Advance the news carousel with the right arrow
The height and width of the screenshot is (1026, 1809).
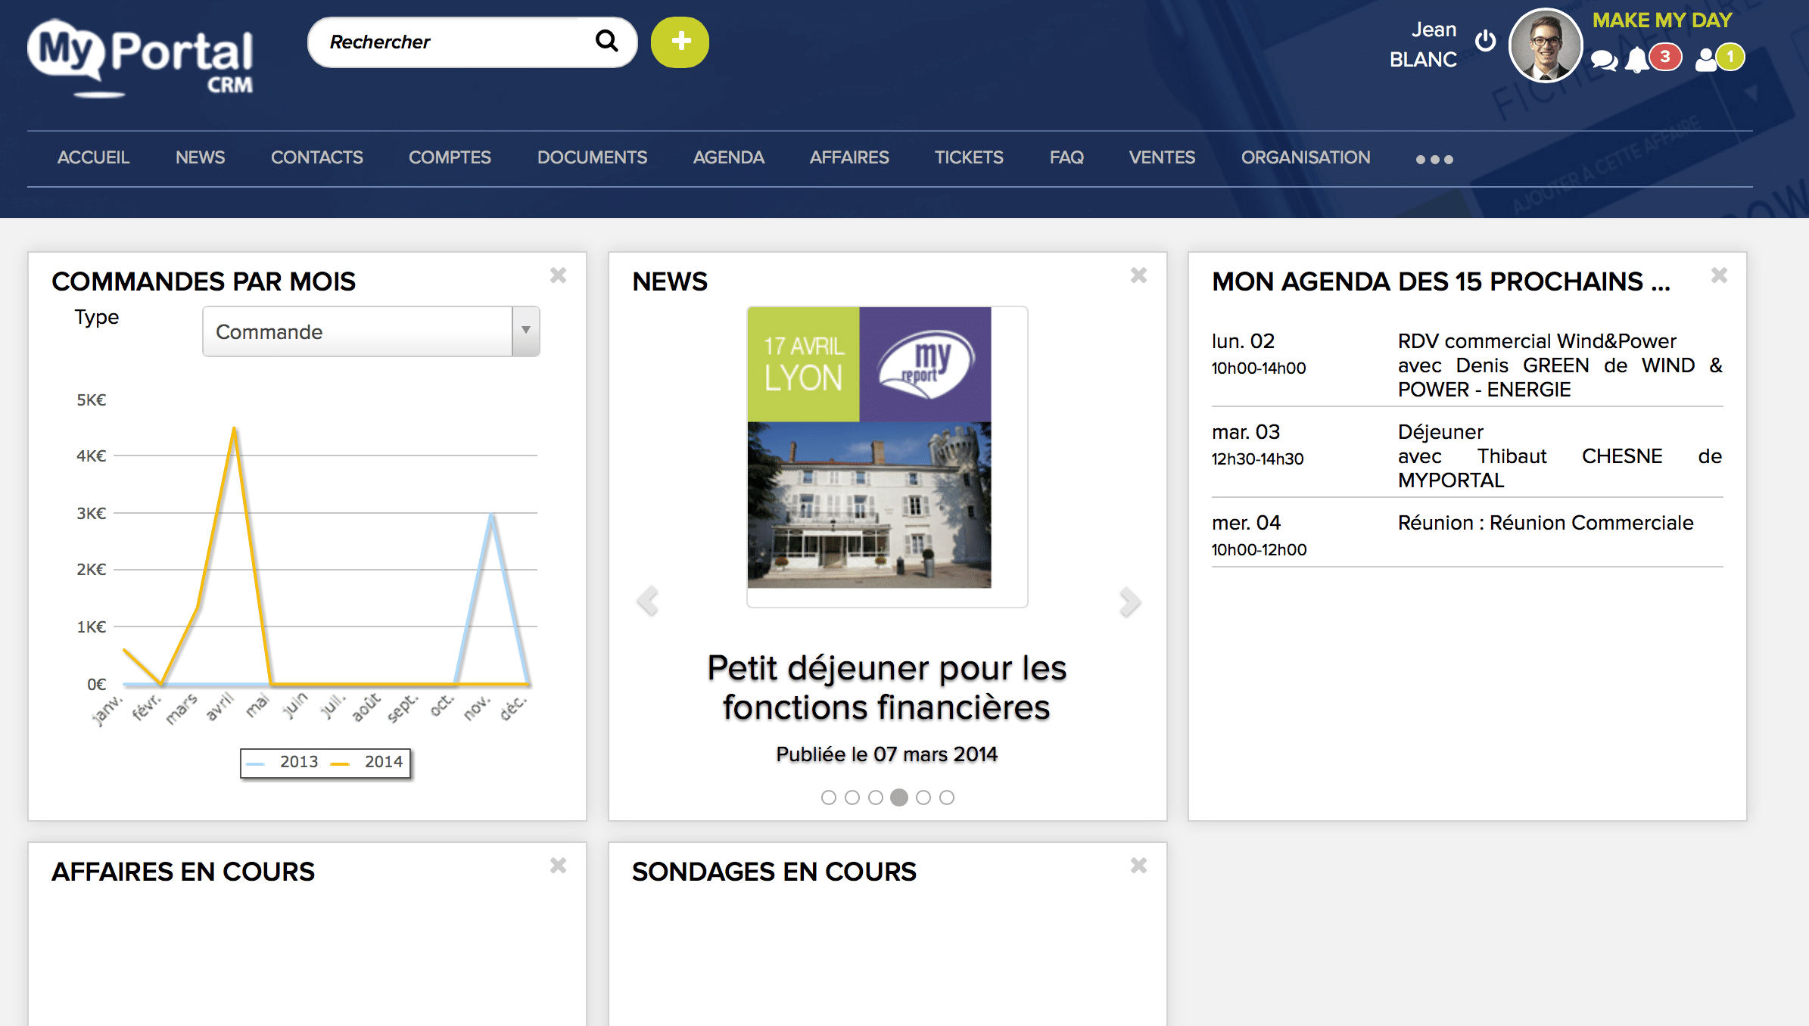click(x=1129, y=602)
